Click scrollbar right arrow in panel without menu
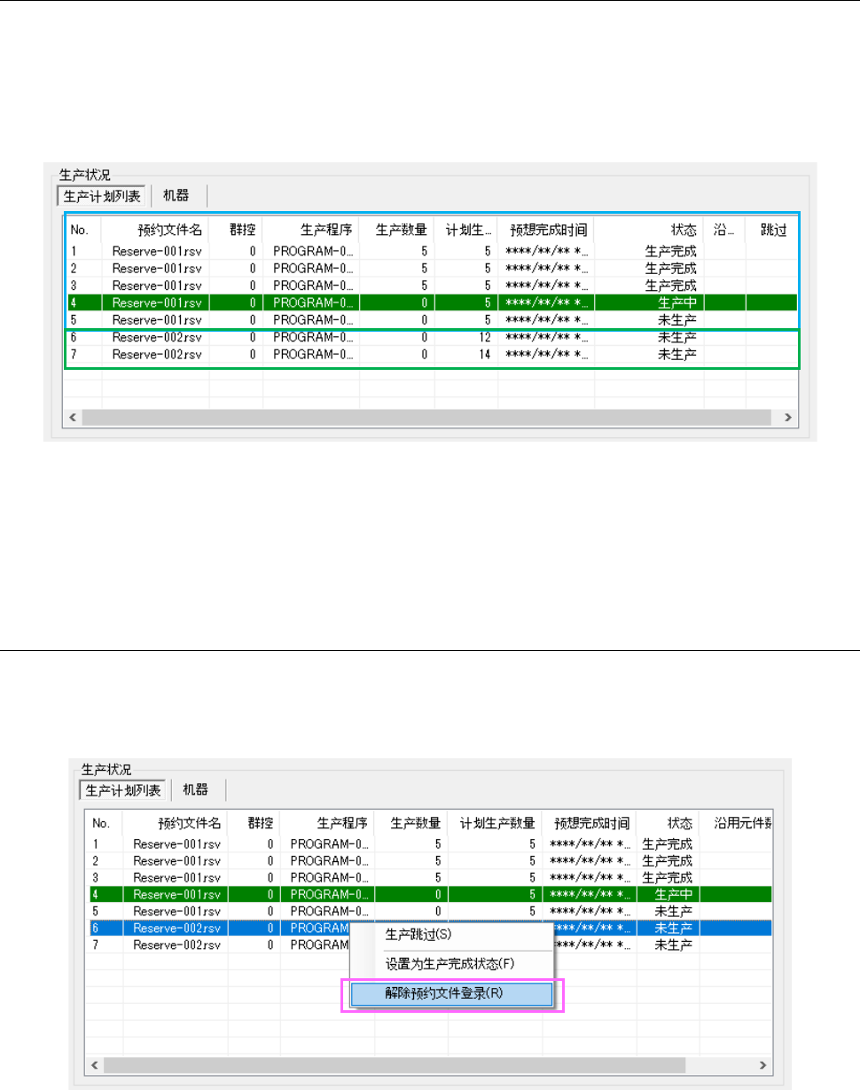The width and height of the screenshot is (860, 1090). pyautogui.click(x=786, y=417)
